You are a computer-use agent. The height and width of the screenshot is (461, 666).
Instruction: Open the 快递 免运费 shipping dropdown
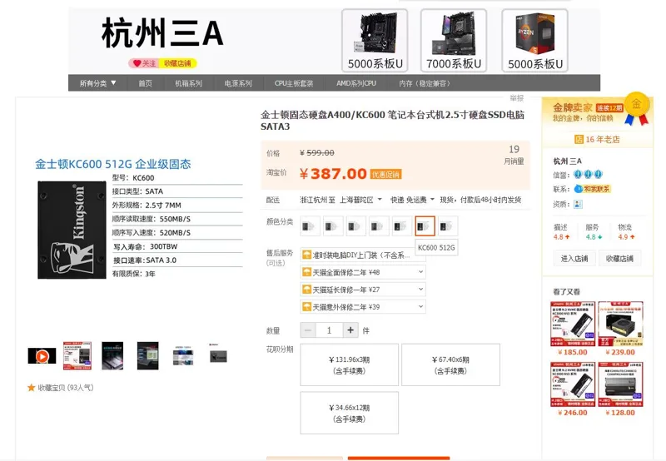(412, 200)
